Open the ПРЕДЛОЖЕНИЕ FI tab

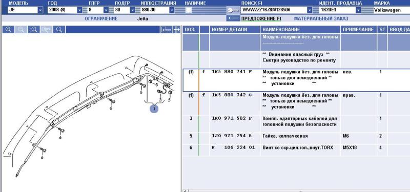tap(261, 18)
